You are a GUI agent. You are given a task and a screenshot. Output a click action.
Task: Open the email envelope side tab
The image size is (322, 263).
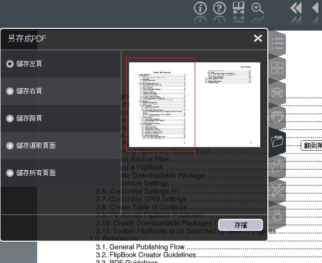277,93
